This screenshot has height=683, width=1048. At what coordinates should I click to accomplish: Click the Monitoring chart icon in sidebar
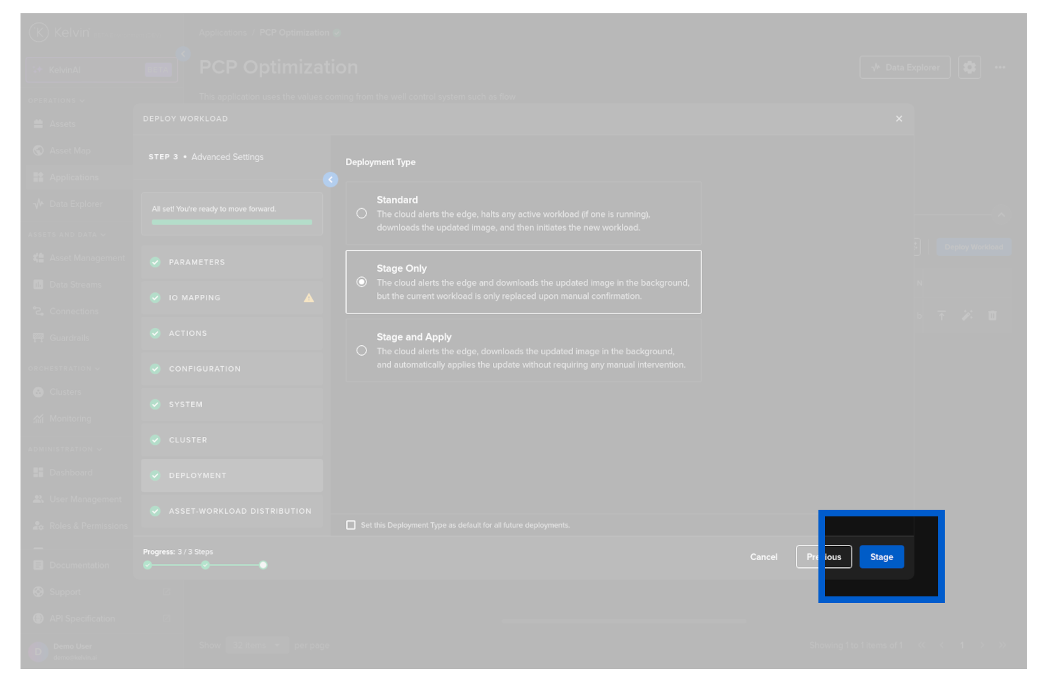click(x=38, y=419)
